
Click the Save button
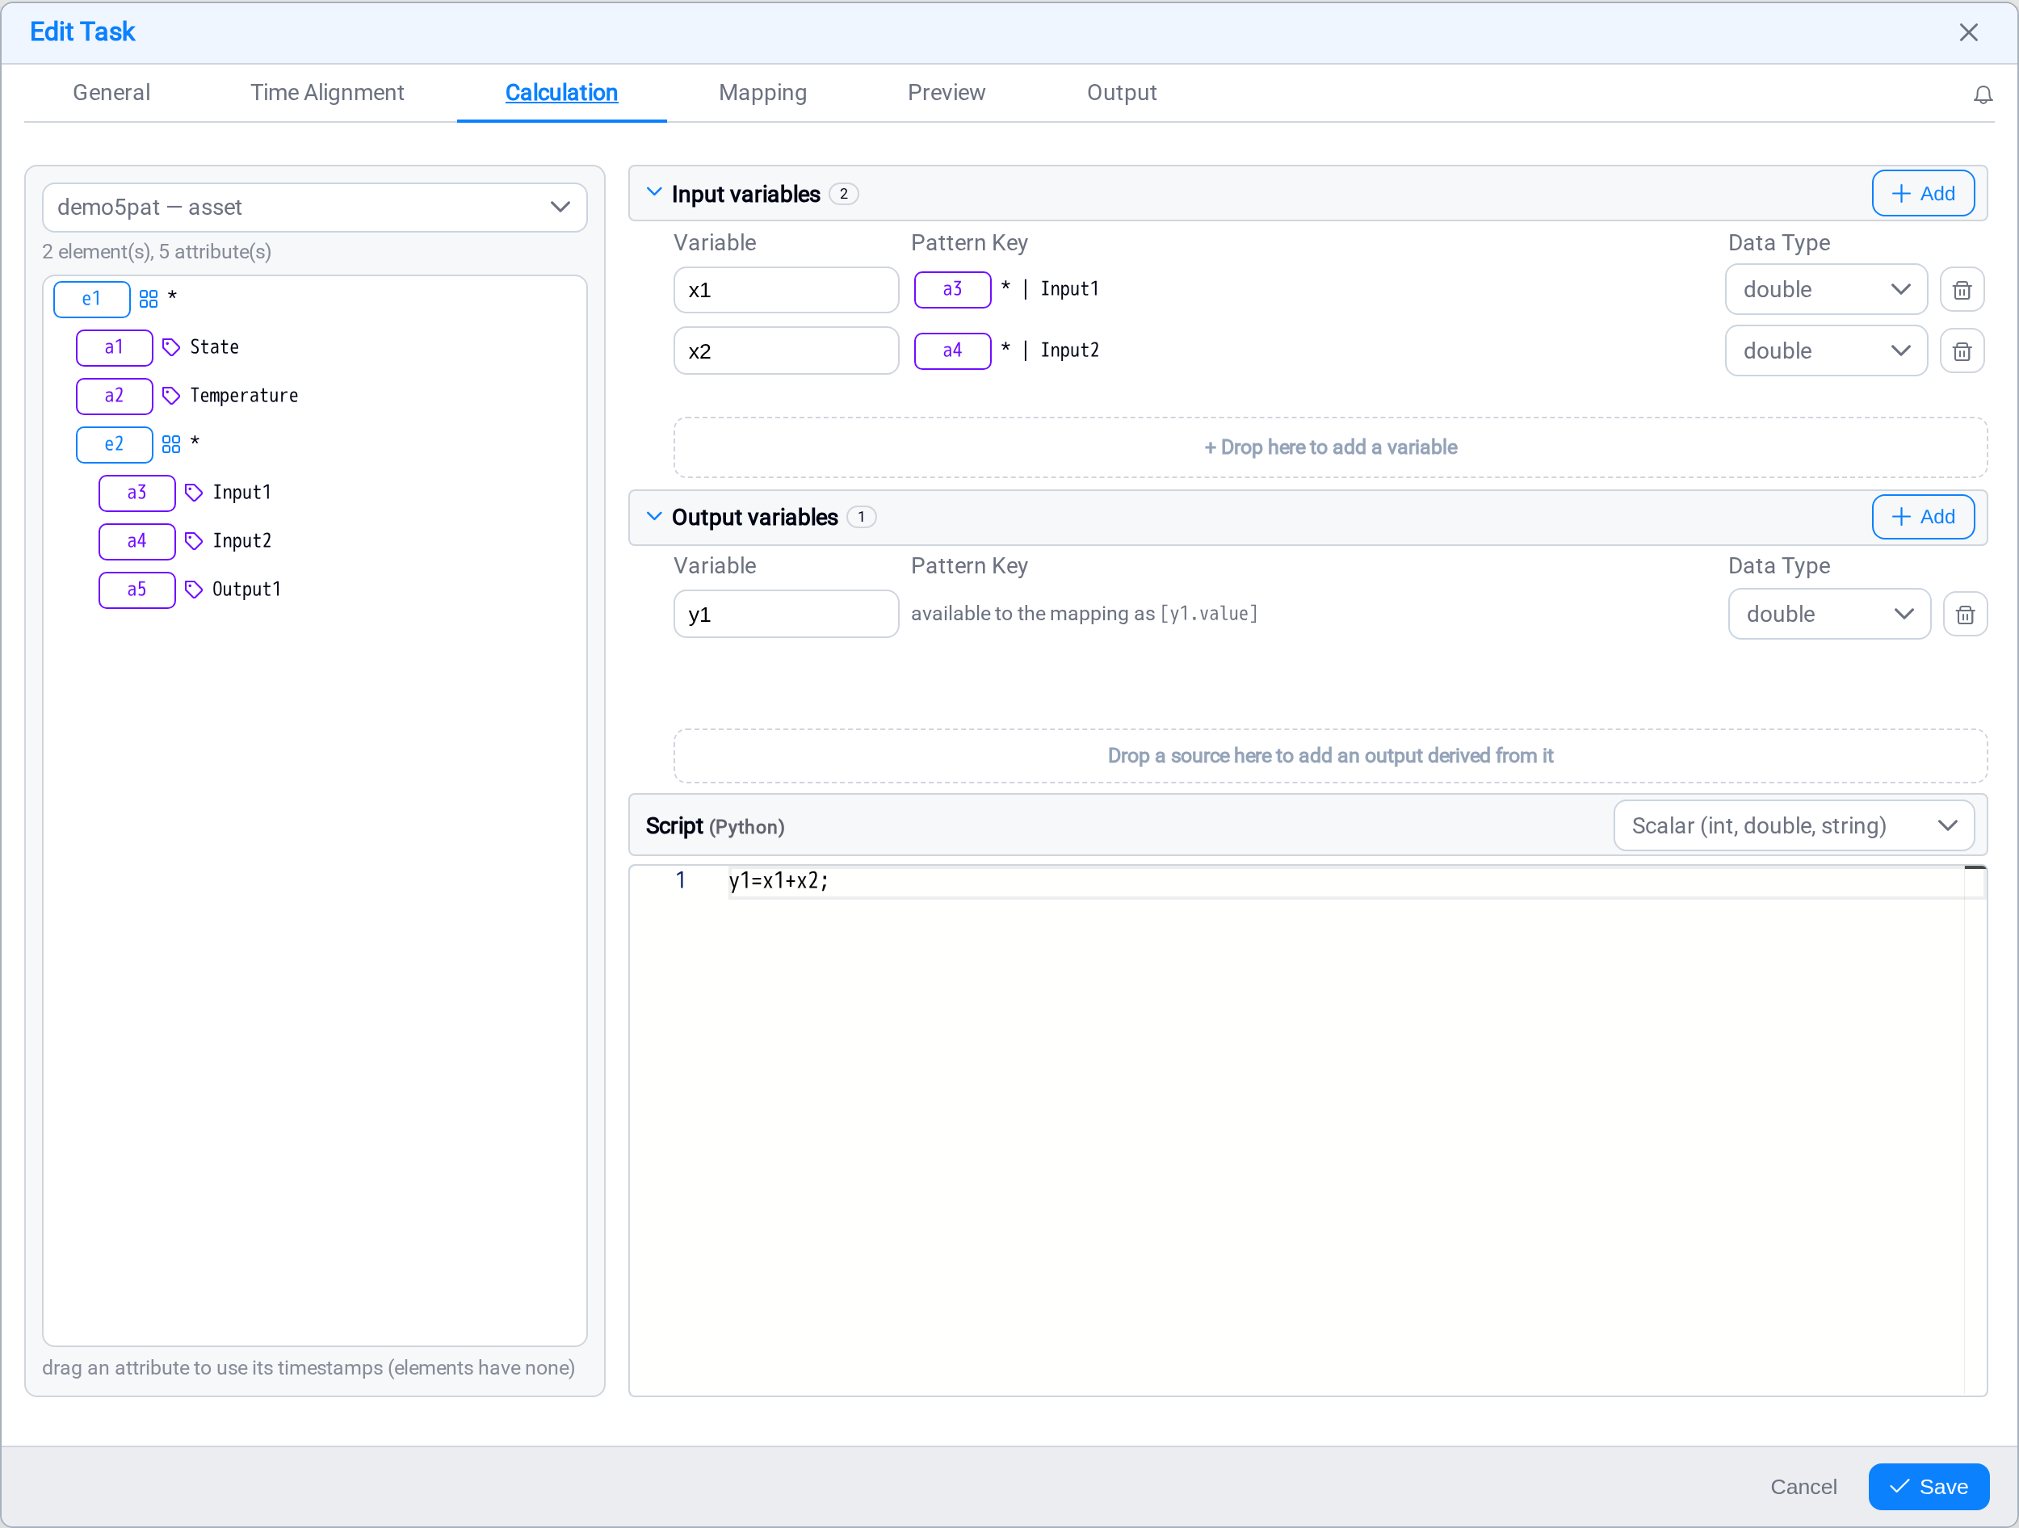tap(1929, 1487)
